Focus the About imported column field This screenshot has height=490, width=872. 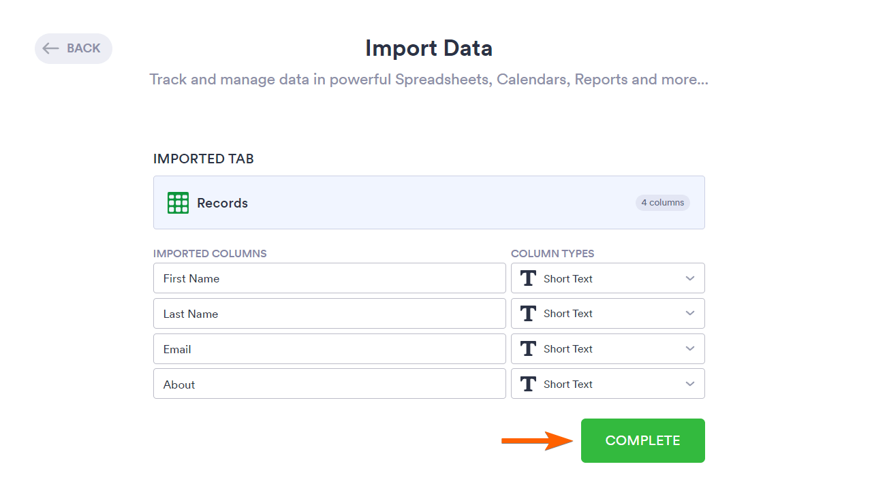pyautogui.click(x=329, y=385)
